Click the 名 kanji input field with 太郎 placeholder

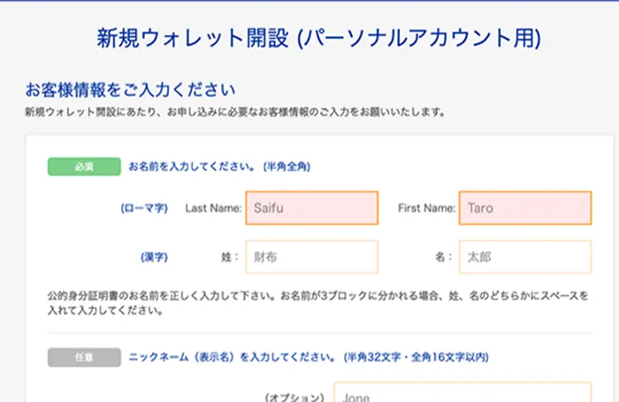(525, 257)
